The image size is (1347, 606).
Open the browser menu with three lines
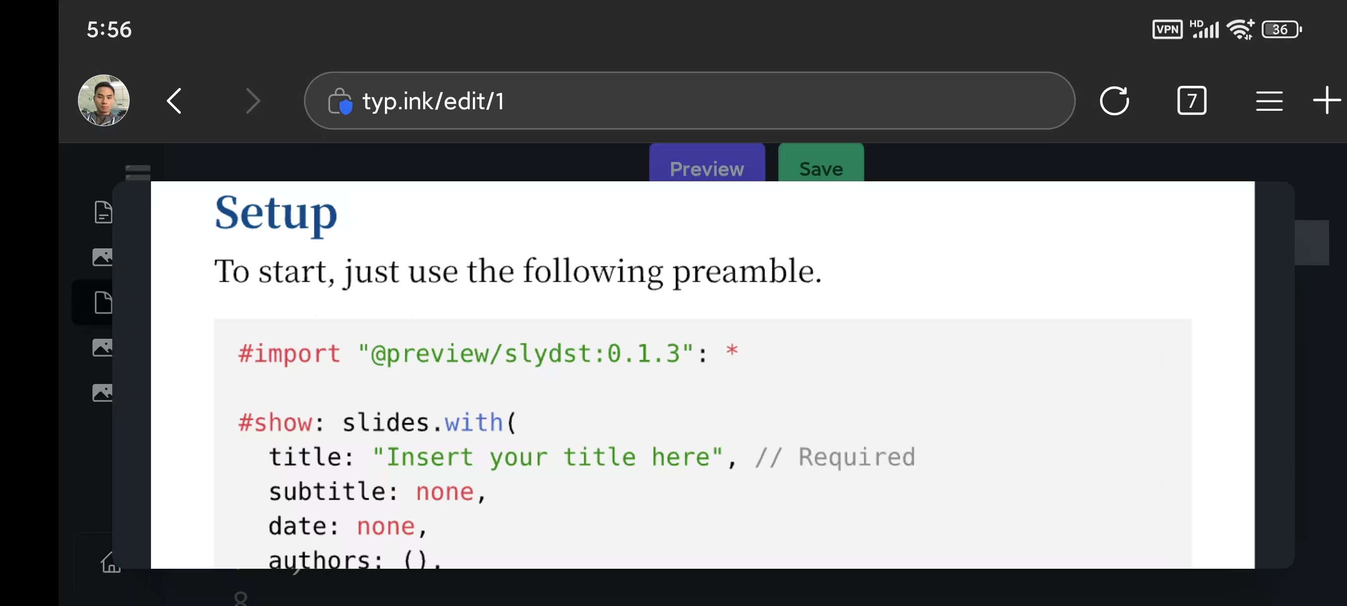pyautogui.click(x=1269, y=100)
